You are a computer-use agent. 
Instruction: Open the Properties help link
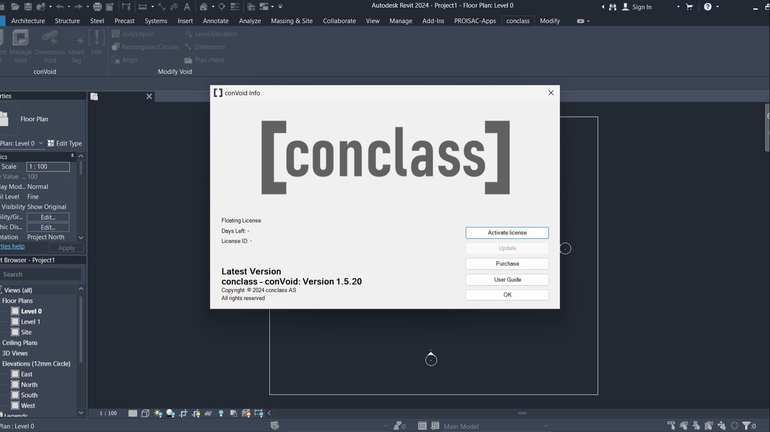tap(12, 246)
